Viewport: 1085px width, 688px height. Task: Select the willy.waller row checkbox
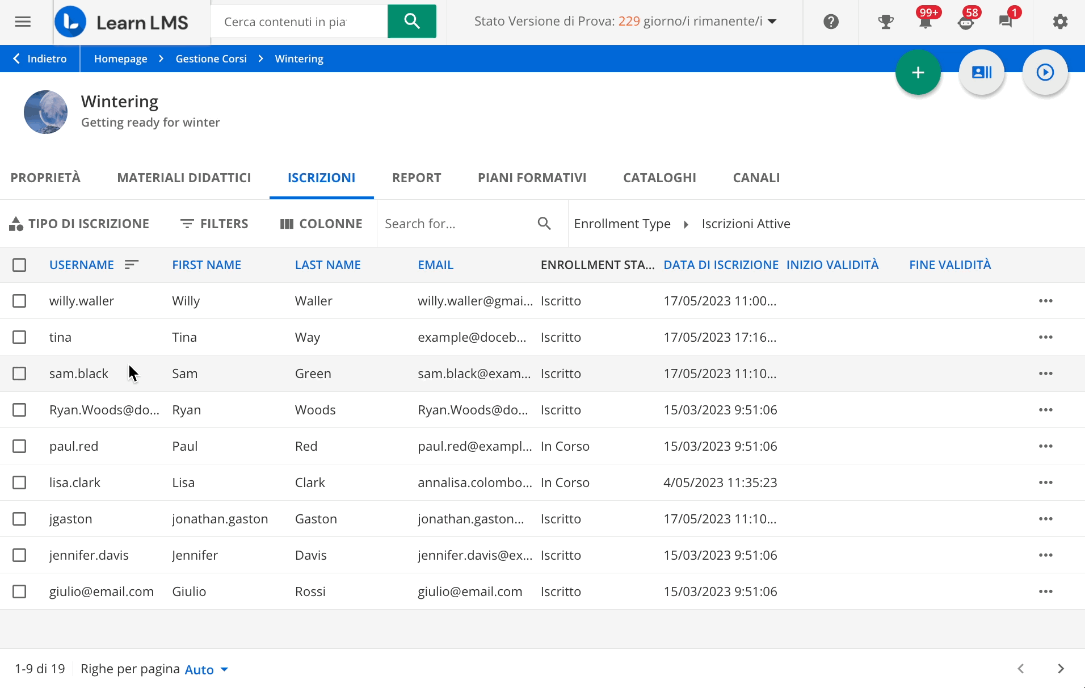tap(19, 301)
